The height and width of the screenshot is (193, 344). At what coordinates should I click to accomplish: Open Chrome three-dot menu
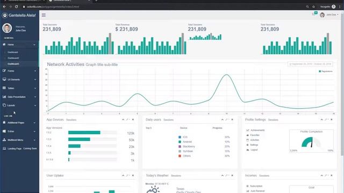coord(340,7)
